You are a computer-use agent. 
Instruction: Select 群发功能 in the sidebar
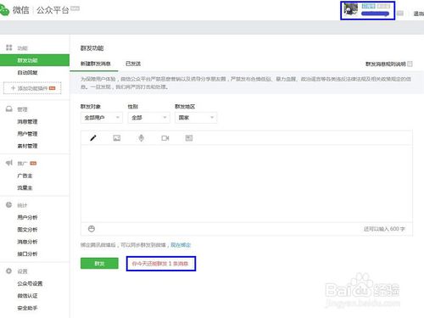click(x=35, y=60)
